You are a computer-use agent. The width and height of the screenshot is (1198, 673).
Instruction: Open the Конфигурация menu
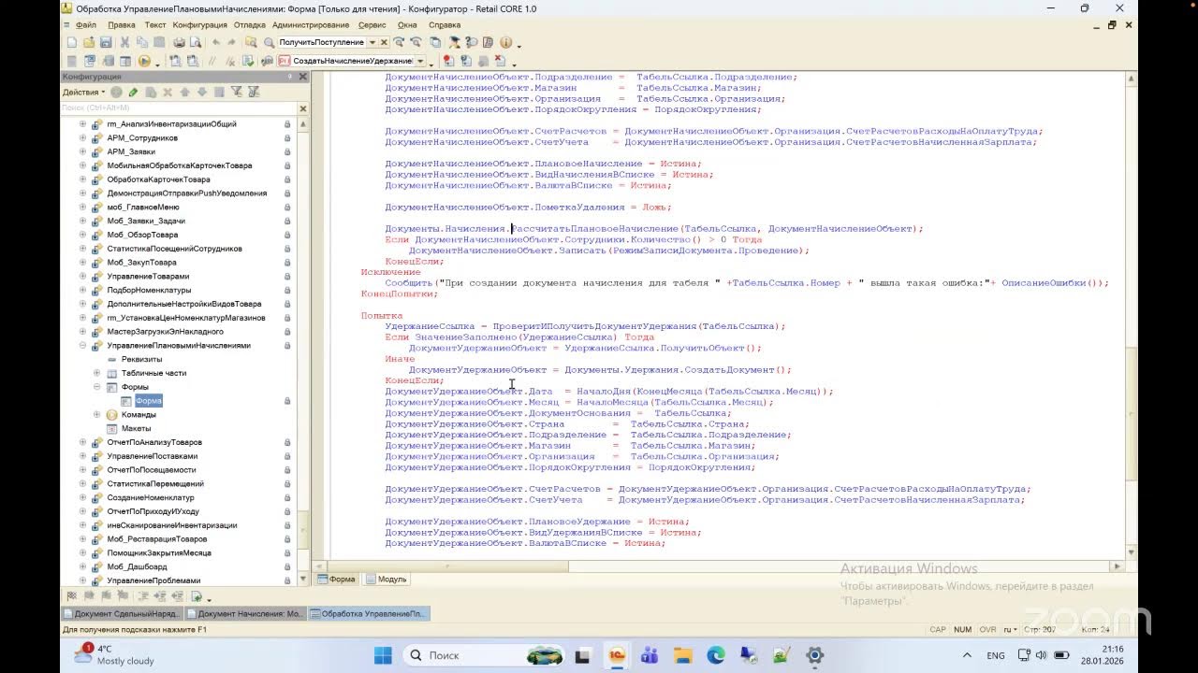(199, 25)
